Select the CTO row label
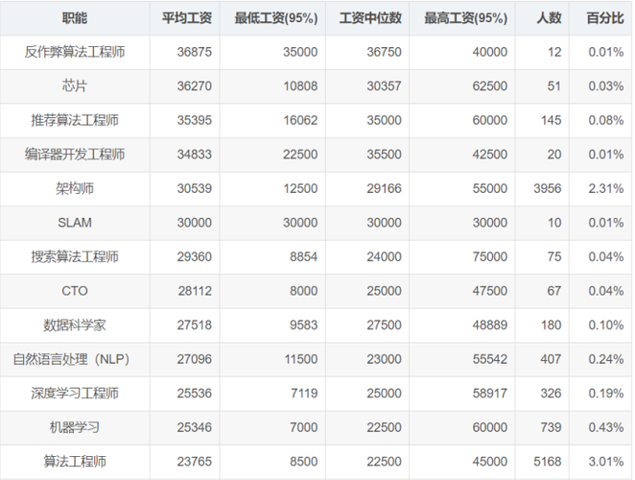Viewport: 635px width, 480px height. tap(75, 291)
